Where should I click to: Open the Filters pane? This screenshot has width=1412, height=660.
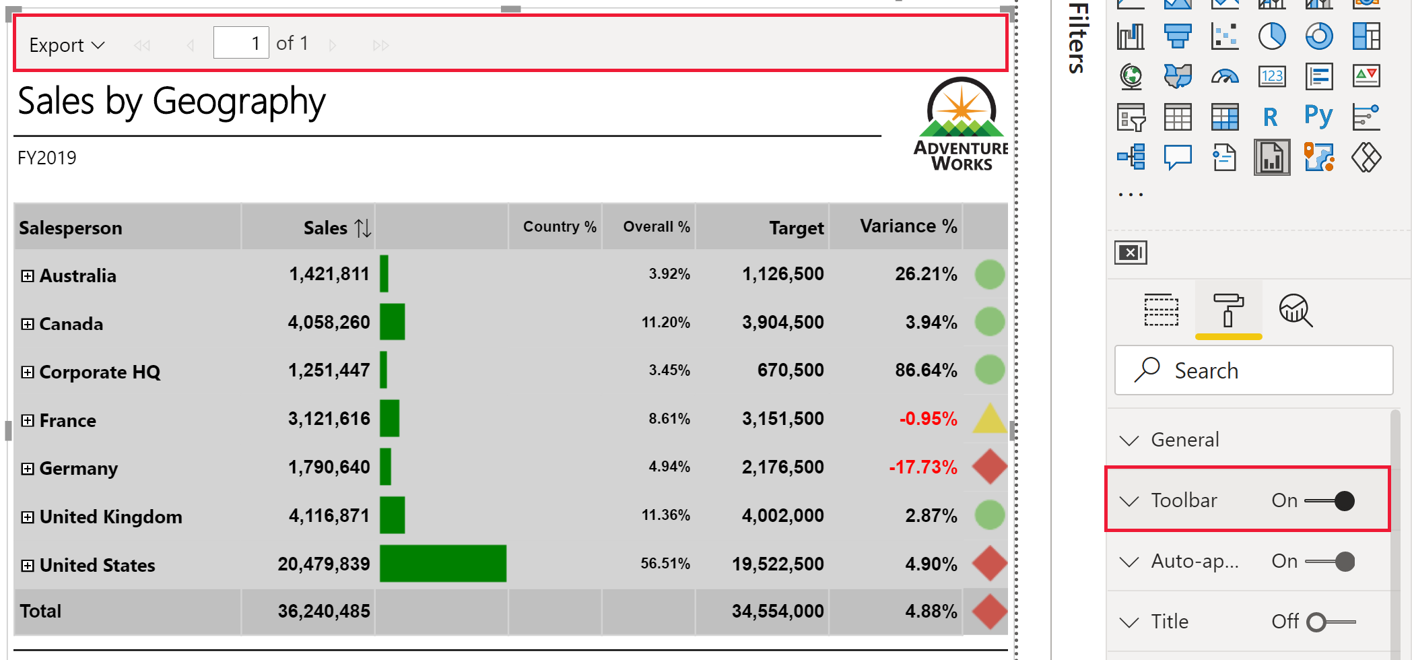click(1077, 38)
